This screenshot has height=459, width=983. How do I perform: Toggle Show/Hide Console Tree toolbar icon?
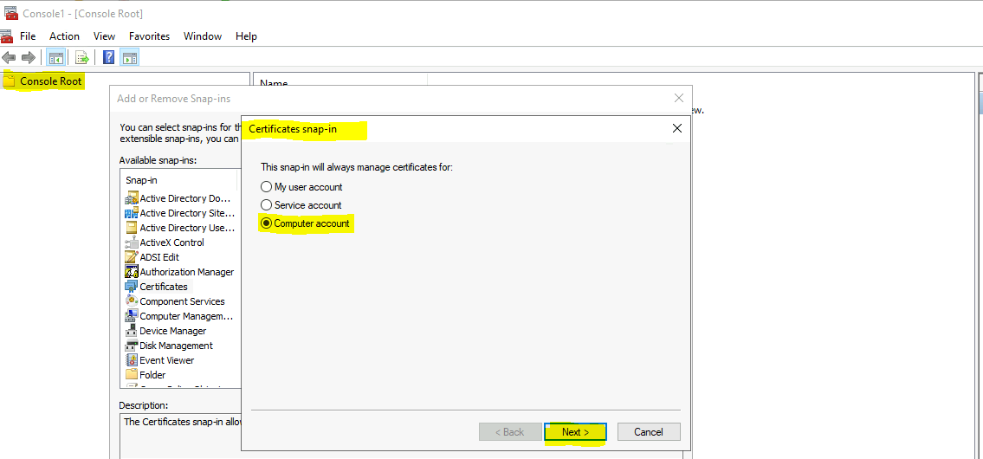point(55,58)
